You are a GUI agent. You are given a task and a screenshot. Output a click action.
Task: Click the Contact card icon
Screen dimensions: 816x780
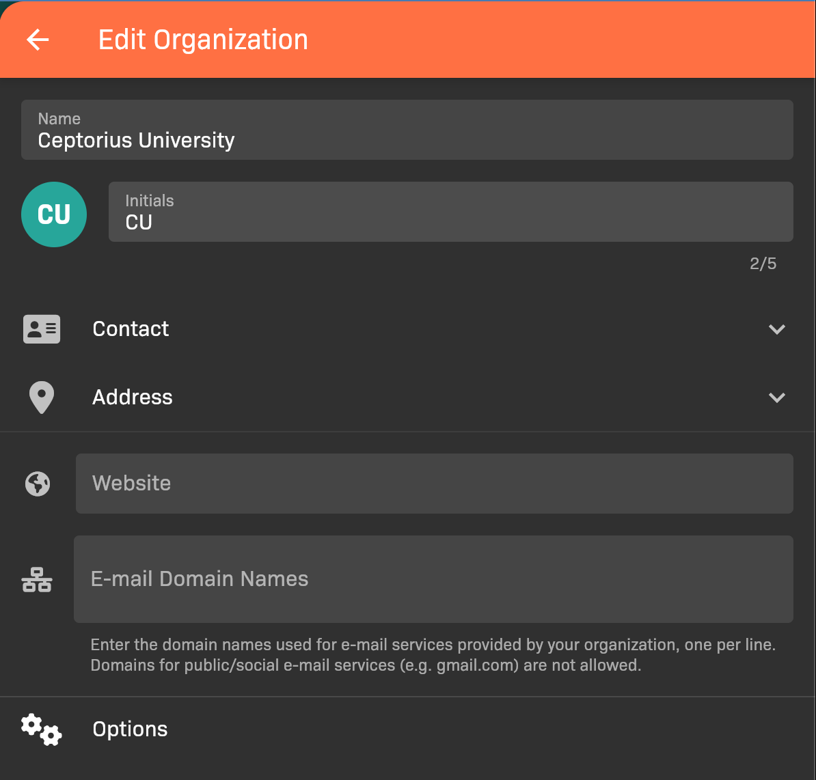point(42,329)
